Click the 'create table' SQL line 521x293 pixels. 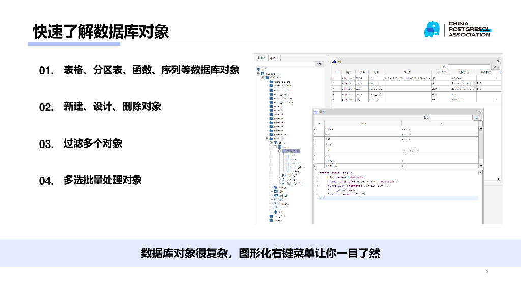pyautogui.click(x=336, y=173)
